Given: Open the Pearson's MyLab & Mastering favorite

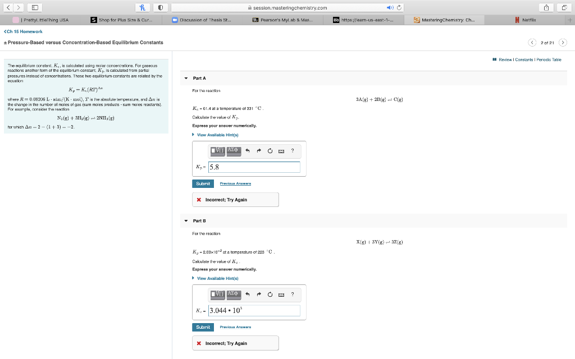Looking at the screenshot, I should click(283, 19).
